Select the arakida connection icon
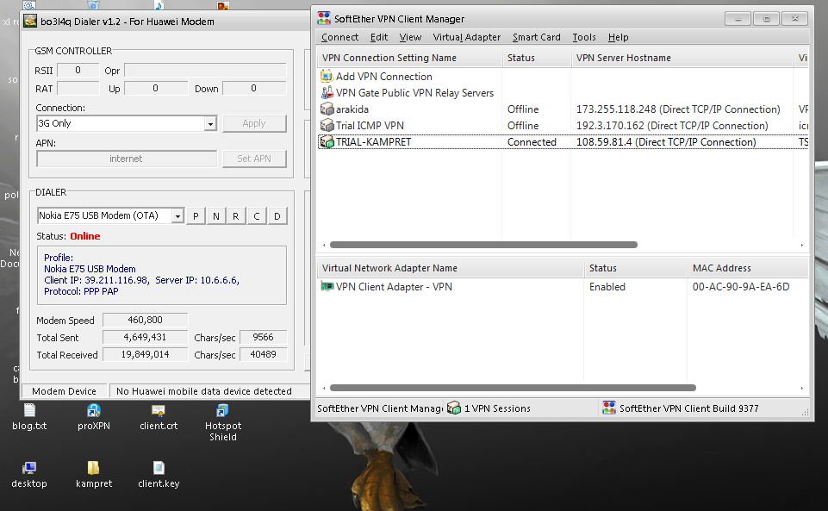828x511 pixels. coord(327,109)
